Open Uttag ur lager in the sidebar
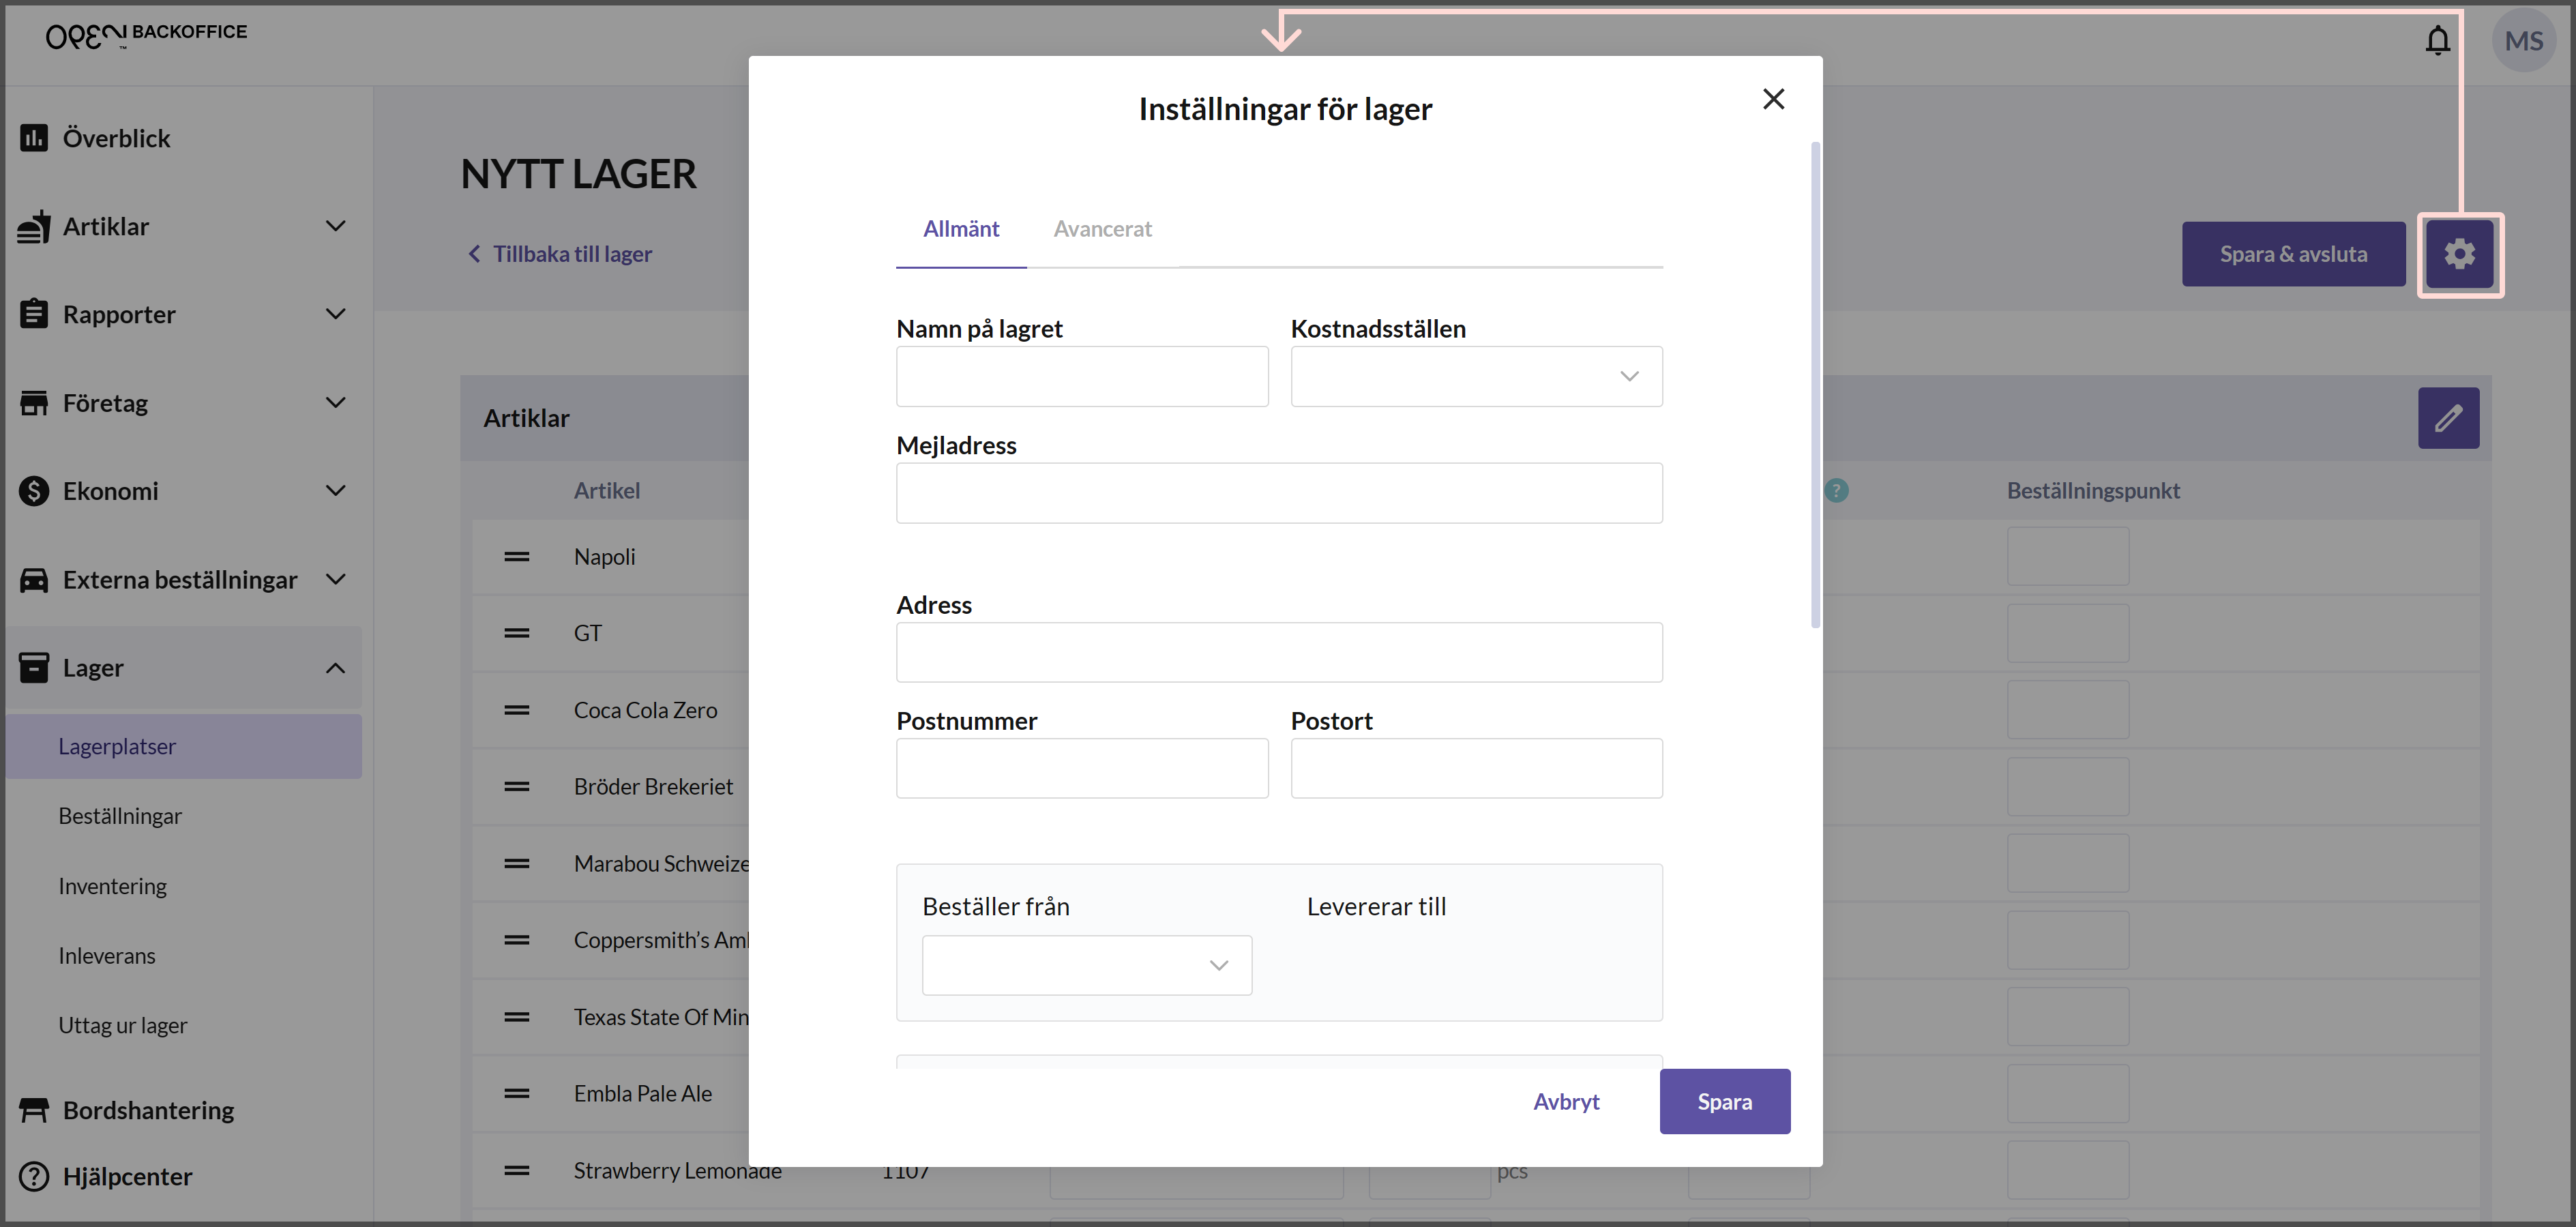The width and height of the screenshot is (2576, 1227). [x=123, y=1025]
